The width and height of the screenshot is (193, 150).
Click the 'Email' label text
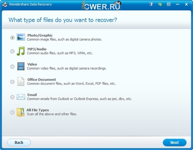pos(32,95)
